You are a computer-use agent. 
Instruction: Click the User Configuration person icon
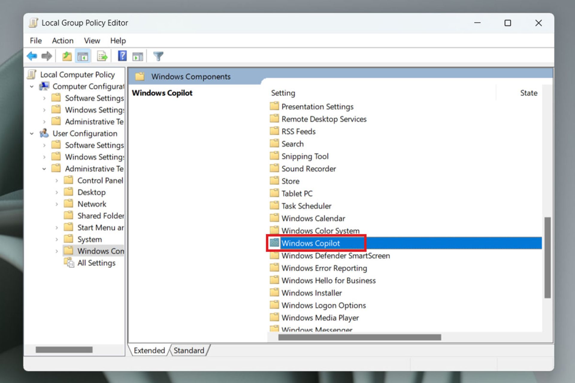(44, 133)
